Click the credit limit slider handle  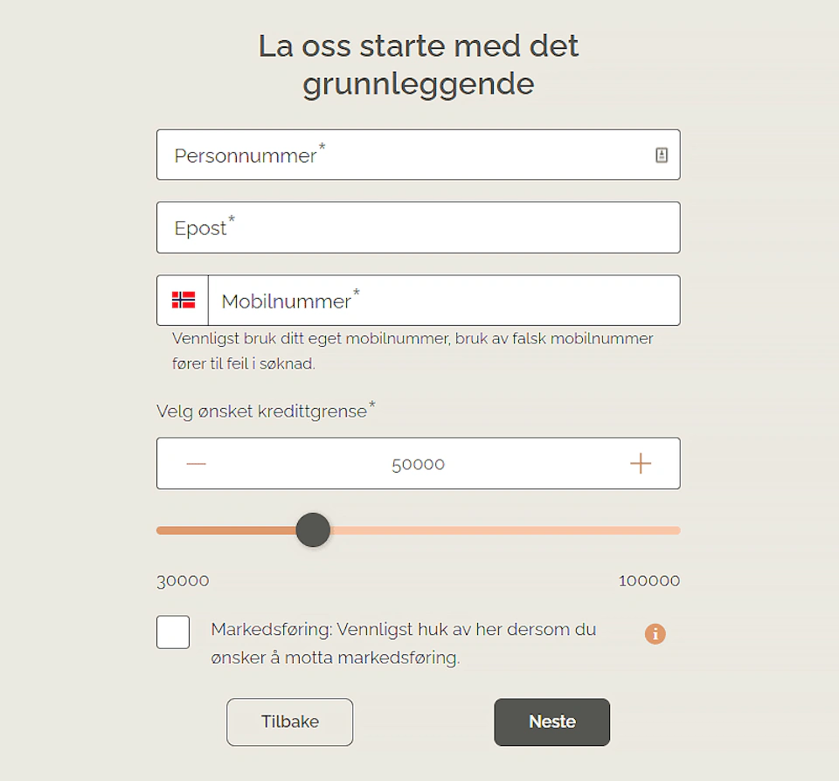(x=313, y=530)
